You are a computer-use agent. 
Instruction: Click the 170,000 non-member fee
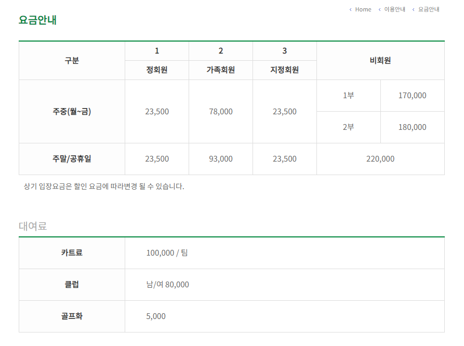click(413, 96)
